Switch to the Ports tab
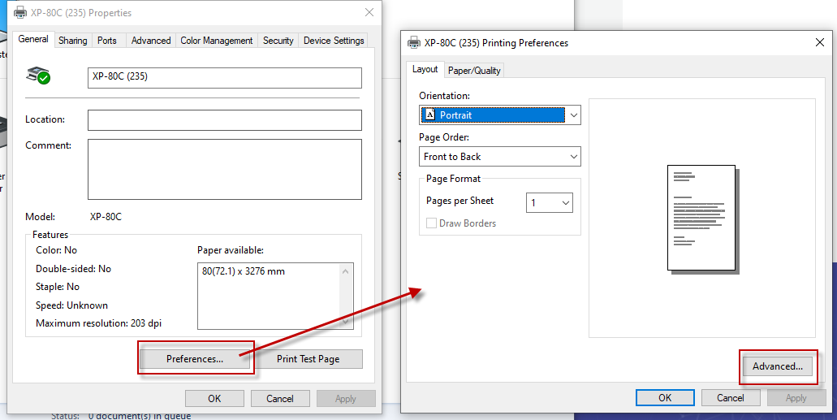 107,41
